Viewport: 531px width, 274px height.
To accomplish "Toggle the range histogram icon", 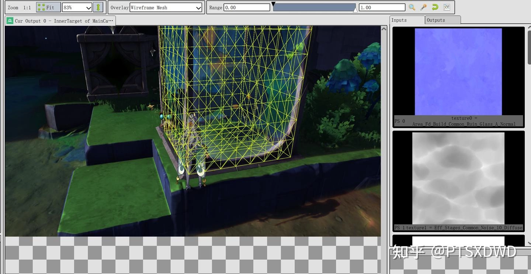I will [447, 7].
